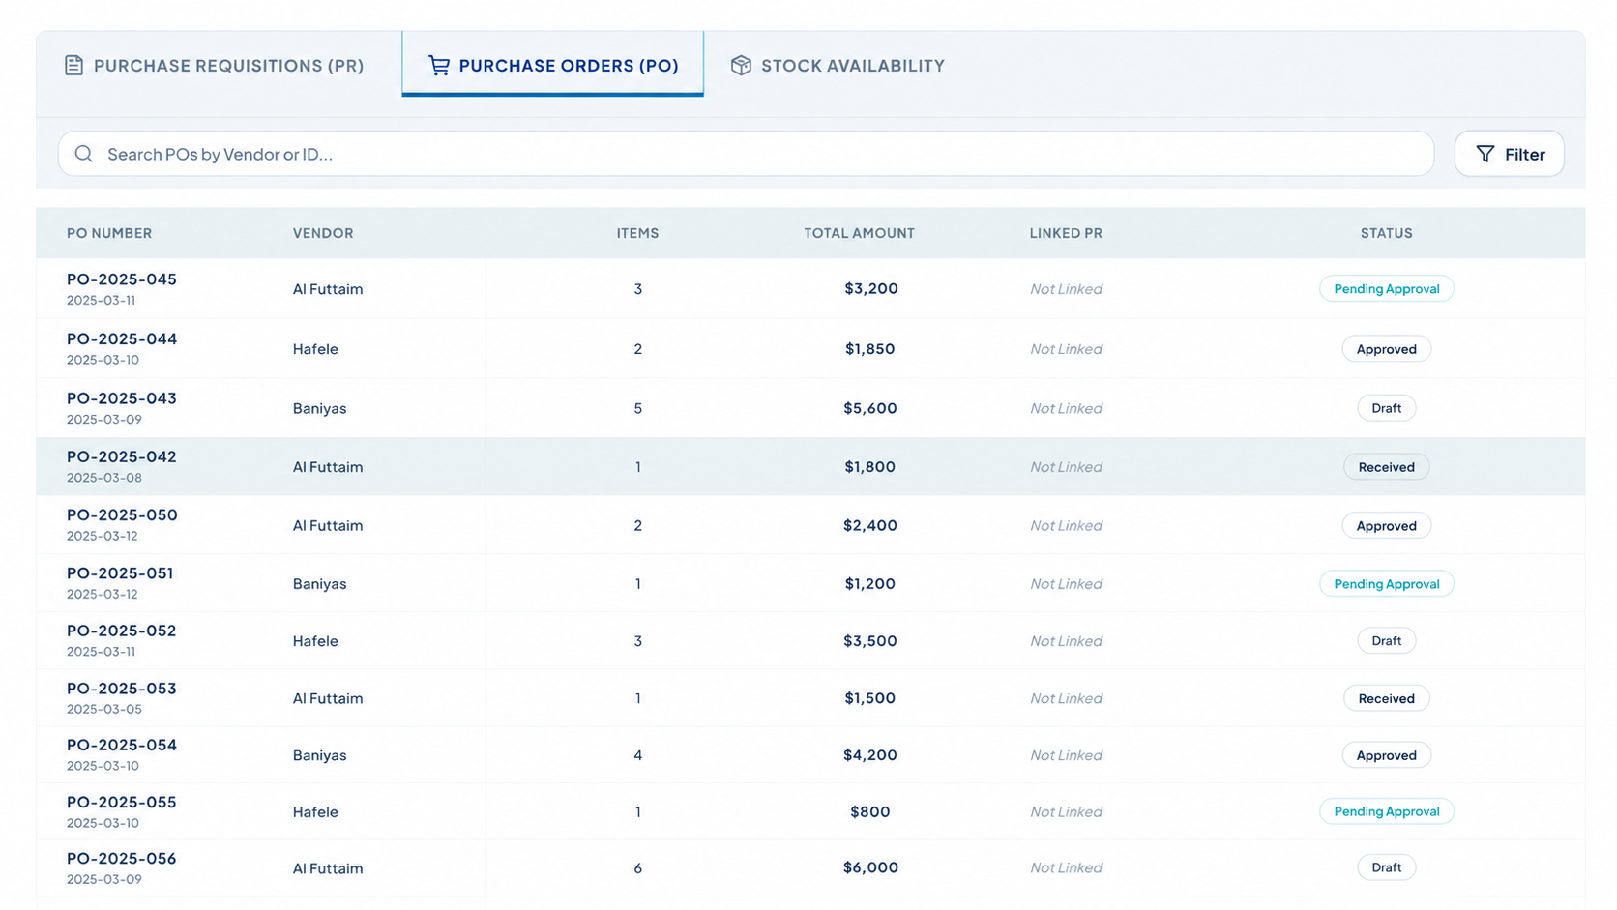1617x910 pixels.
Task: Open order PO-2025-054
Action: tap(122, 745)
